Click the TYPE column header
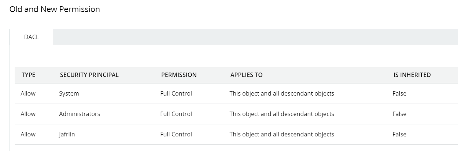Image resolution: width=458 pixels, height=151 pixels. 29,75
